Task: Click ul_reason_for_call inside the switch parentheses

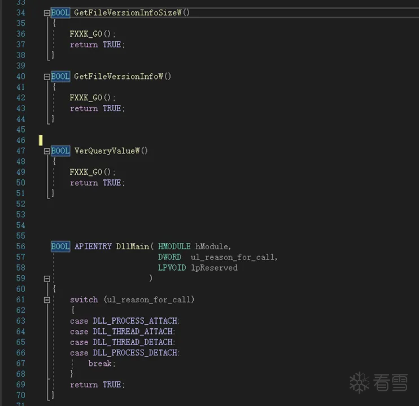Action: pos(149,300)
